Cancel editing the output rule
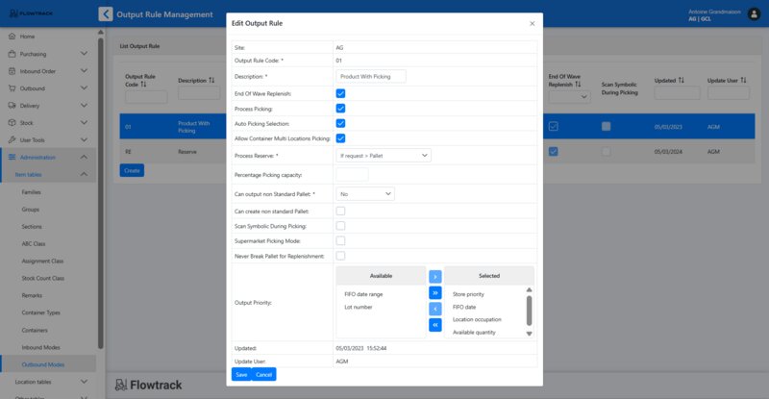 (263, 374)
